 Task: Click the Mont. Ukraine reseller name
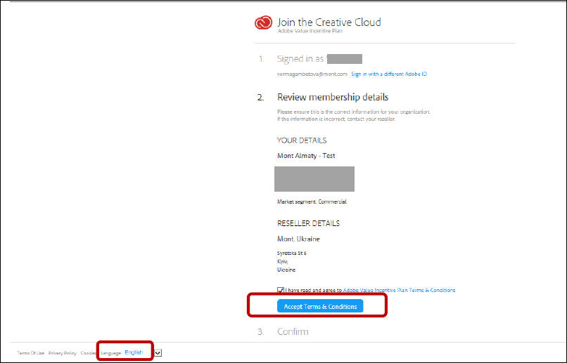click(x=298, y=239)
